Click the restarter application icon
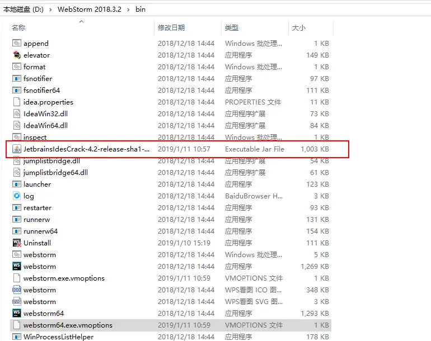431x341 pixels. [17, 207]
